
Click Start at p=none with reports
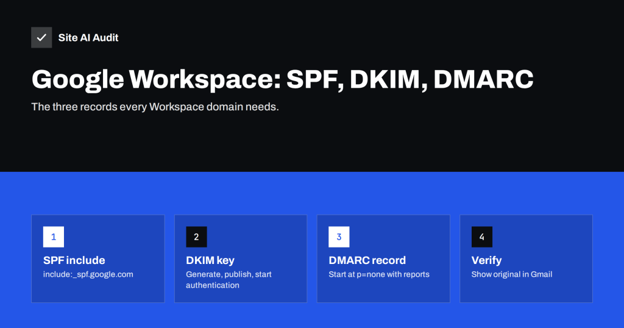coord(379,274)
